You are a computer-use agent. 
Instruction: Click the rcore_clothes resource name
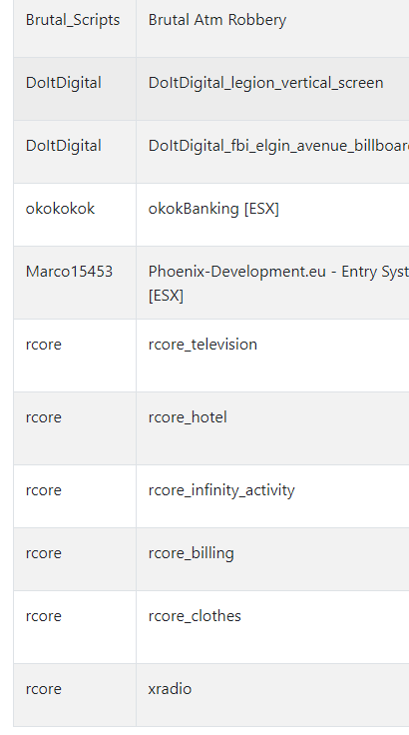click(x=195, y=616)
